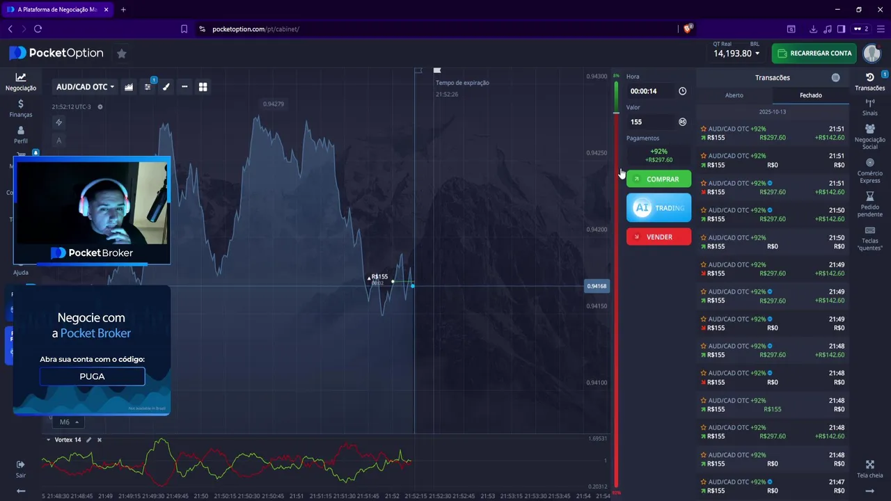
Task: Click the expiration time flag marker
Action: 437,70
